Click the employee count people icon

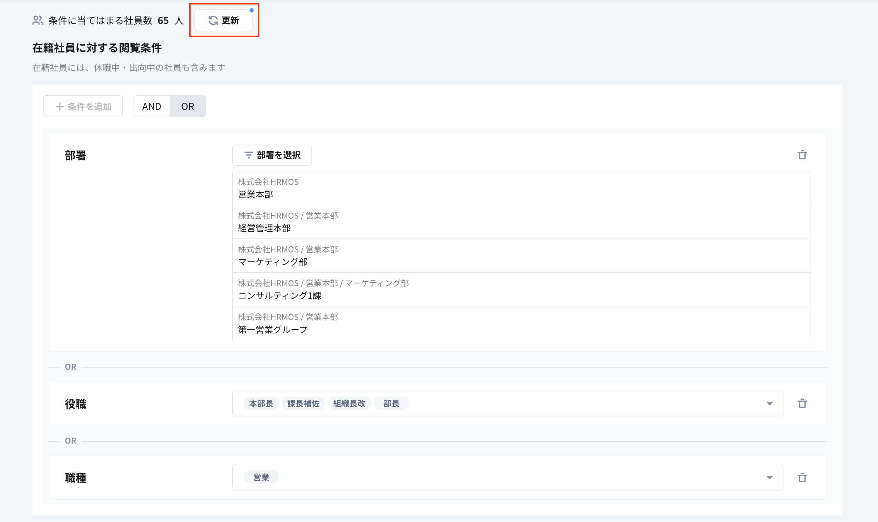38,21
